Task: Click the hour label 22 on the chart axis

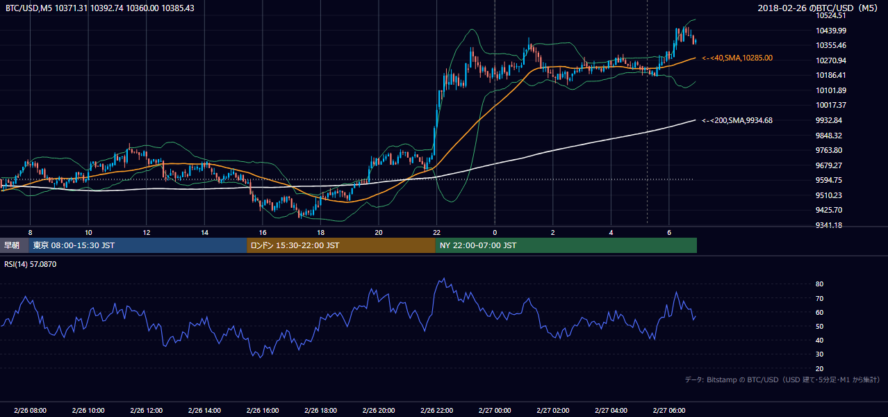Action: pyautogui.click(x=436, y=231)
